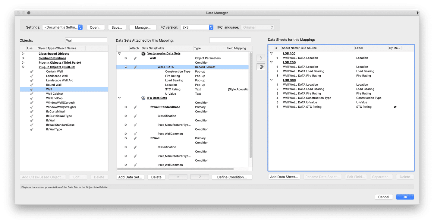
Task: Expand the Class-based Objects group
Action: [23, 54]
